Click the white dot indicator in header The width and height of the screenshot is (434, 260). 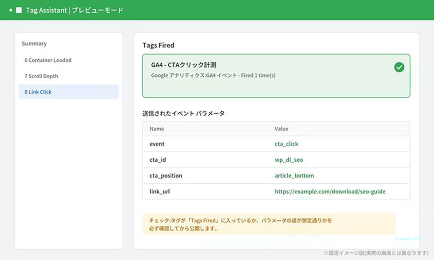[11, 10]
